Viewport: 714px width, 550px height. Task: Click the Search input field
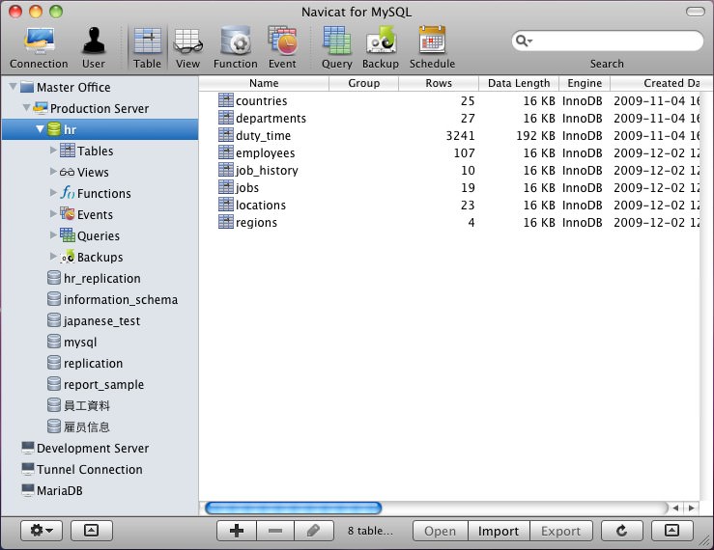[x=608, y=41]
